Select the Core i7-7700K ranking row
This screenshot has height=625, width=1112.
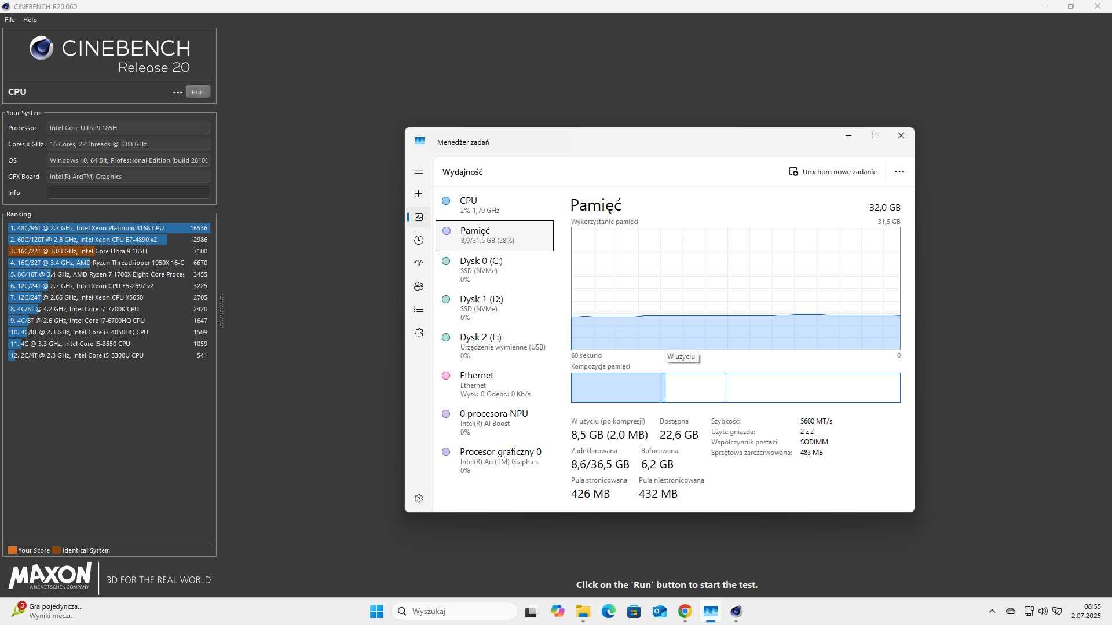(x=109, y=309)
